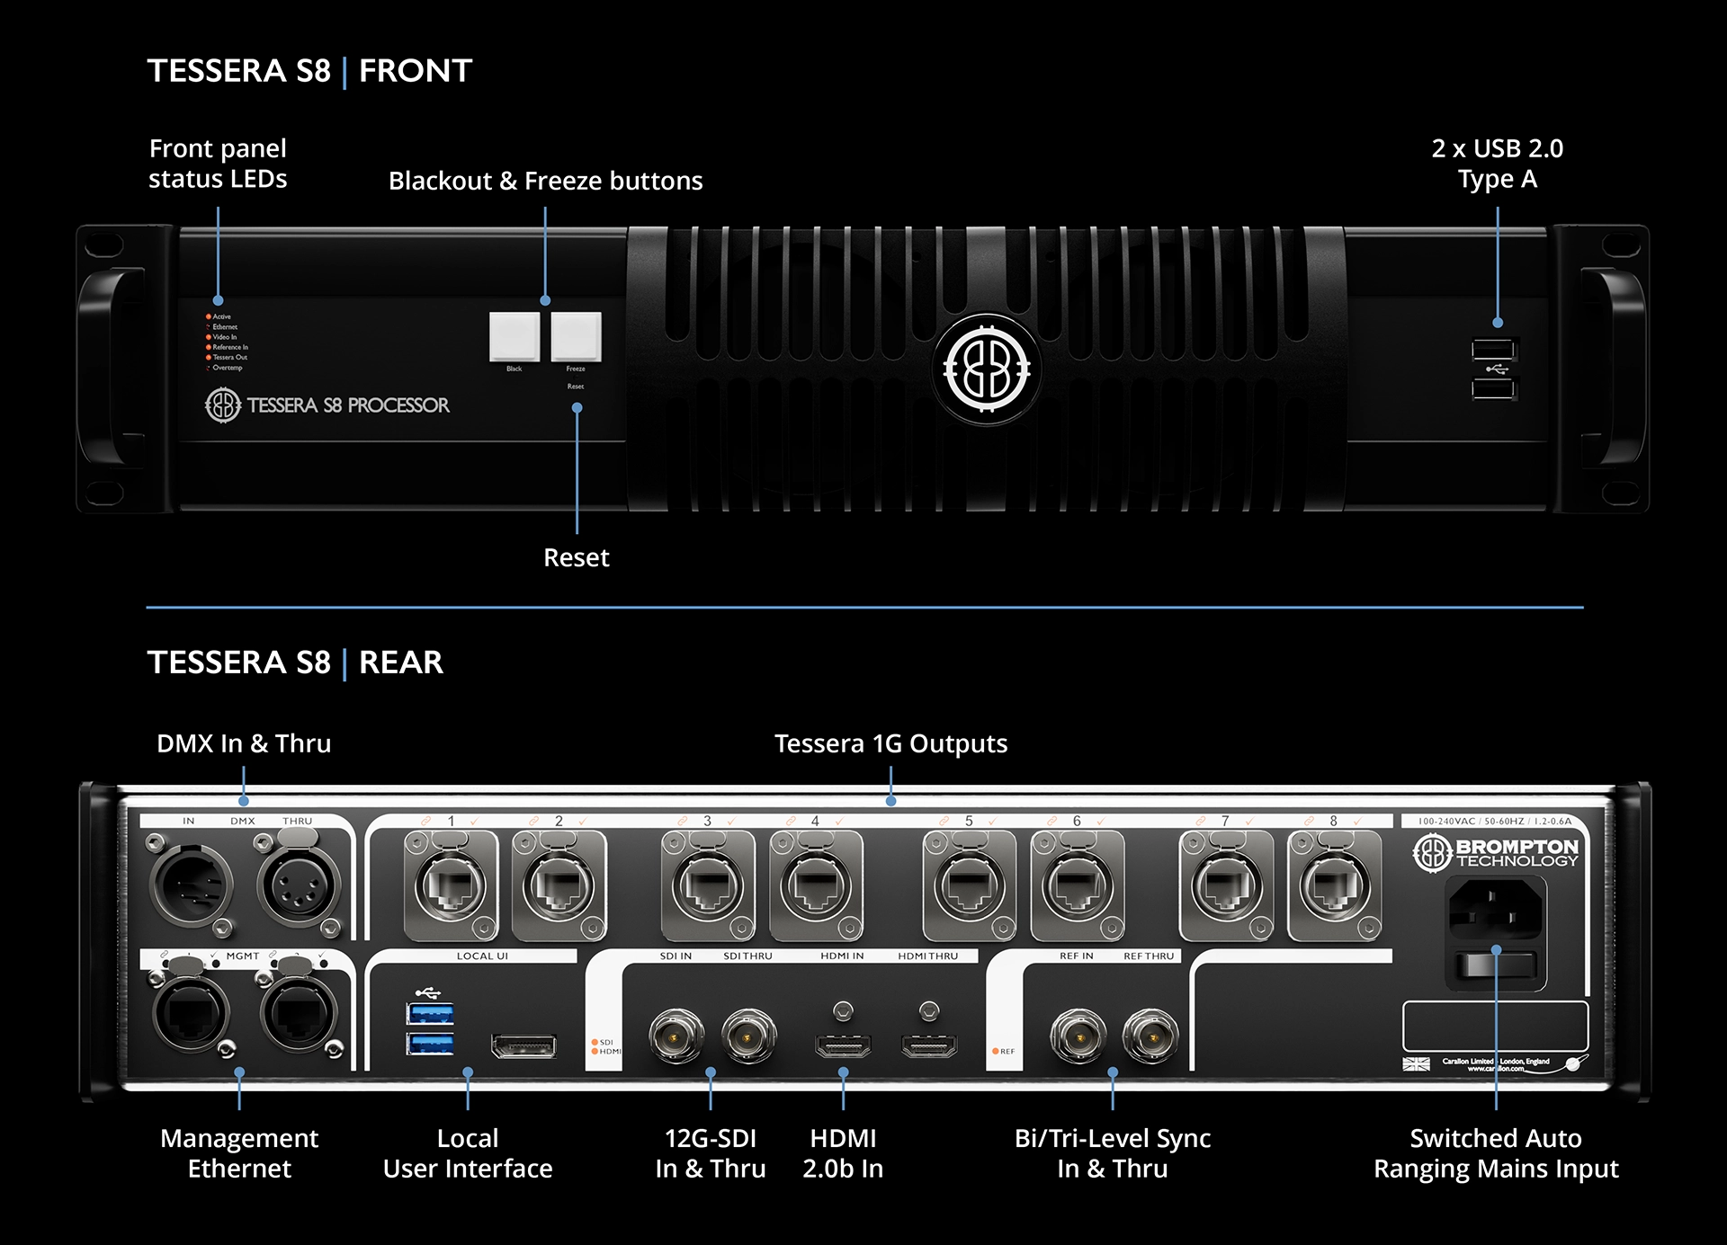Click the lower blue Local UI USB port
The image size is (1727, 1245).
point(430,1044)
